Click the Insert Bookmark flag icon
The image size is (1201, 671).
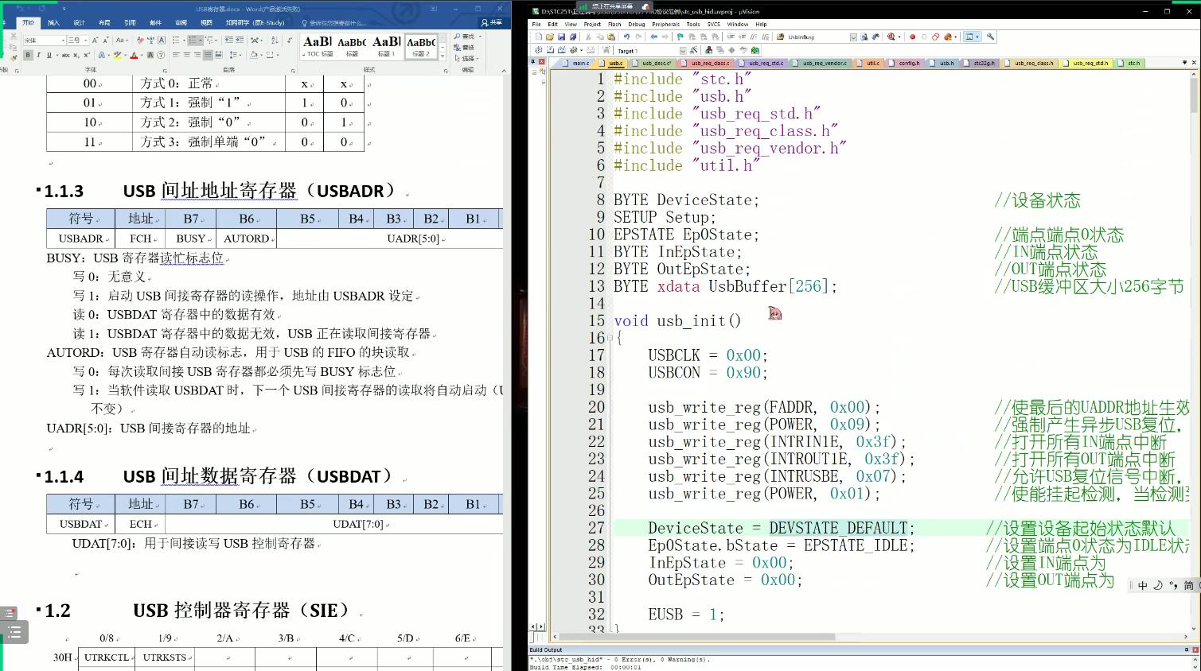pos(680,37)
